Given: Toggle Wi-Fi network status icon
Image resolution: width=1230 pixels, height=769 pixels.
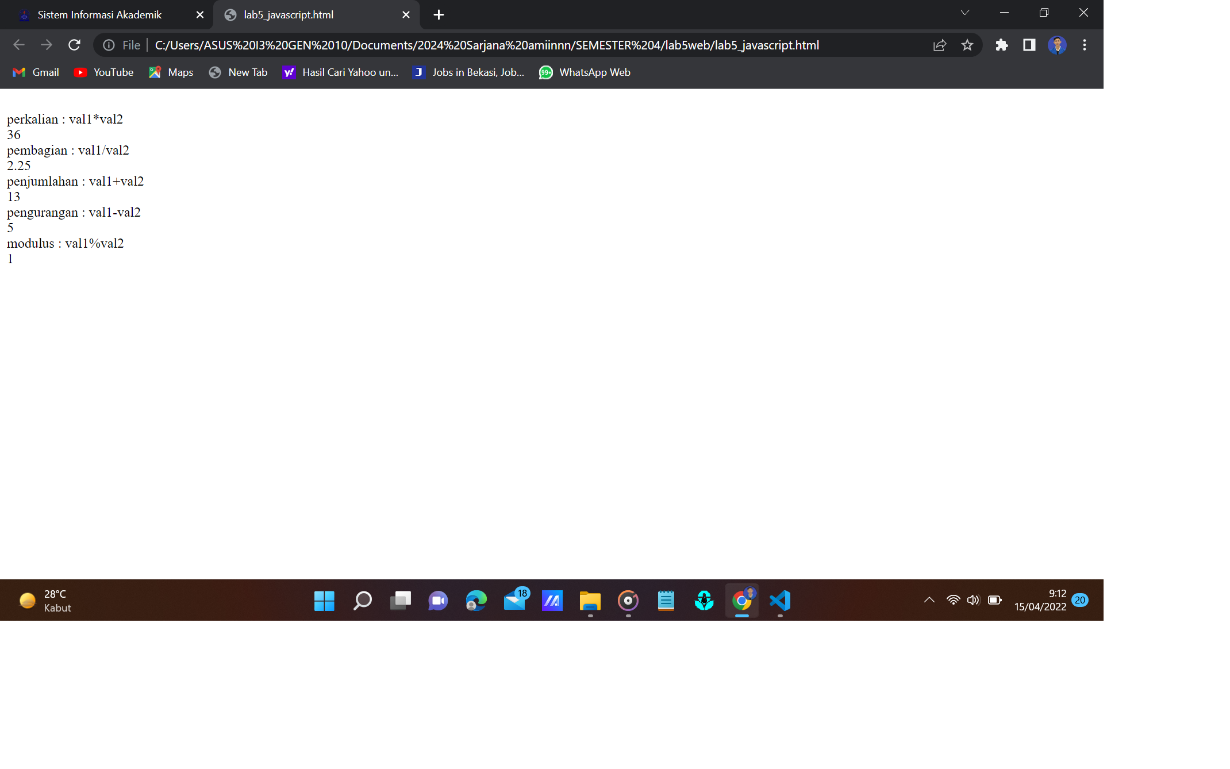Looking at the screenshot, I should click(953, 599).
